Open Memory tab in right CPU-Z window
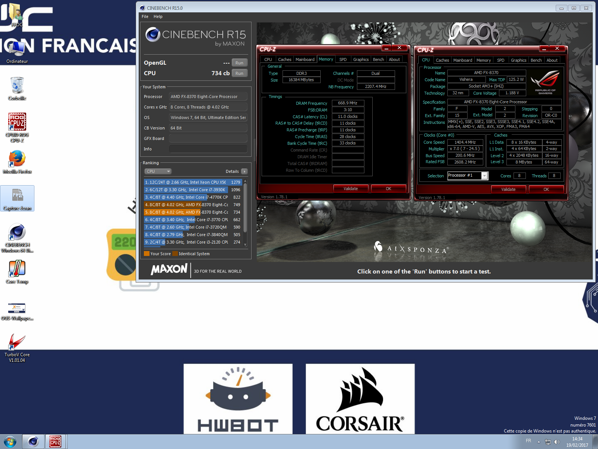598x449 pixels. coord(484,60)
